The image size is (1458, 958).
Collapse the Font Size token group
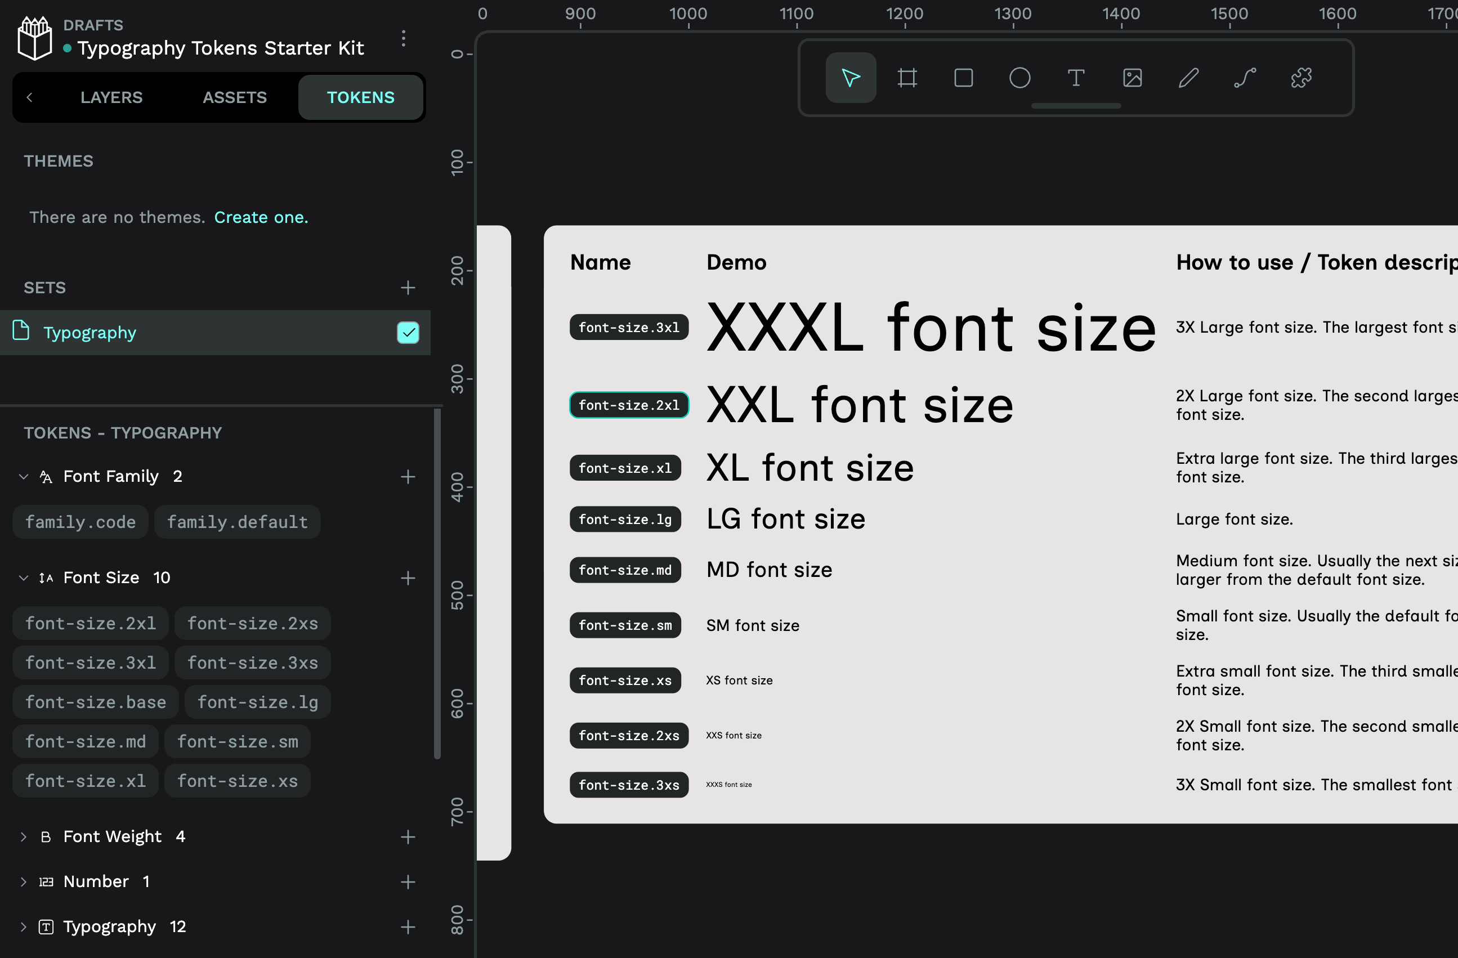tap(23, 578)
